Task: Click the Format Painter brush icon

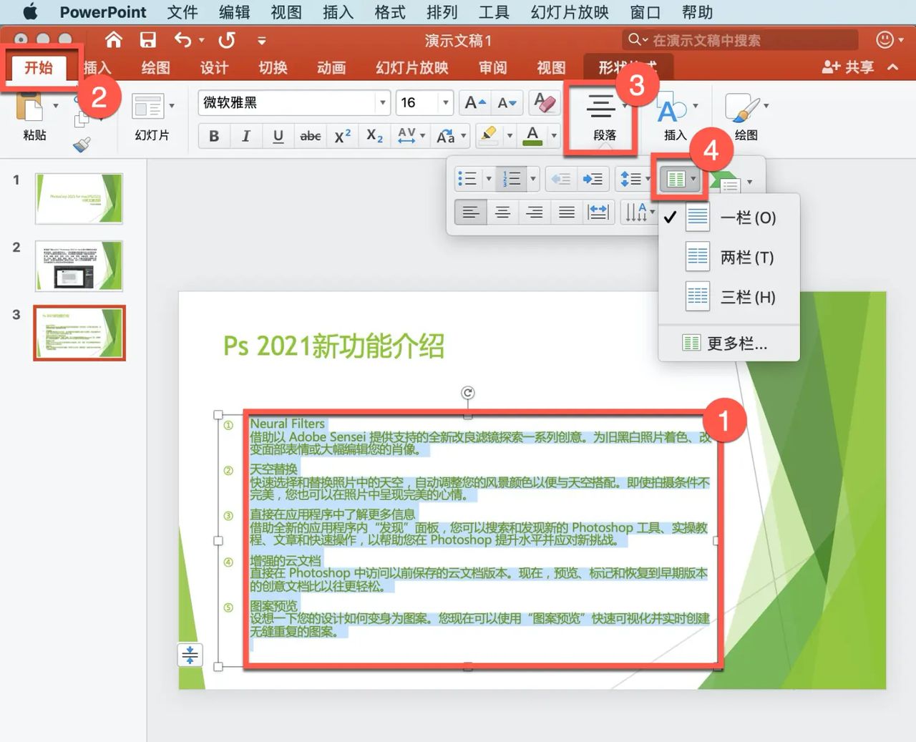Action: point(82,145)
